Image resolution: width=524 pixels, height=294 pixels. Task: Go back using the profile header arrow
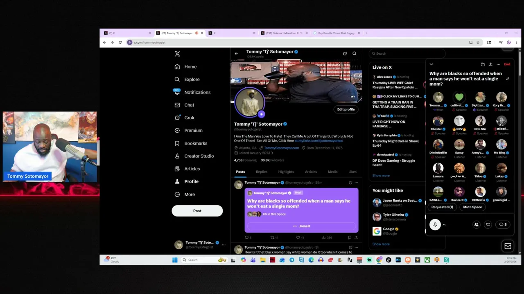[236, 53]
